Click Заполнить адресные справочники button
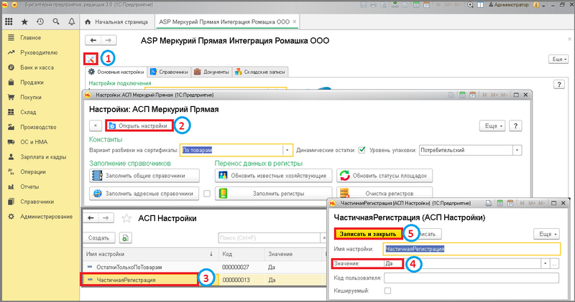 (x=144, y=194)
